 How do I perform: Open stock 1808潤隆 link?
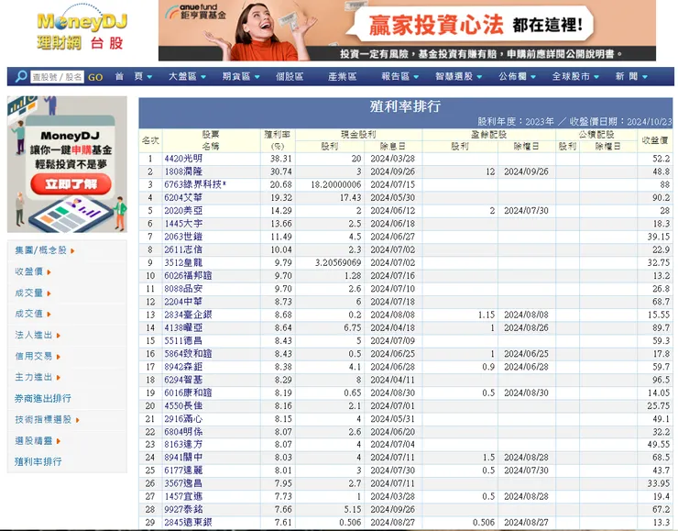[183, 171]
